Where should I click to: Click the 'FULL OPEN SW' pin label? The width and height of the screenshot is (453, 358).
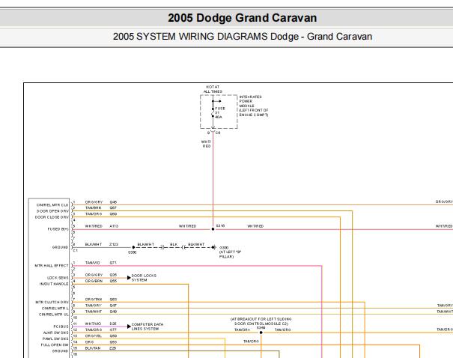click(x=55, y=345)
